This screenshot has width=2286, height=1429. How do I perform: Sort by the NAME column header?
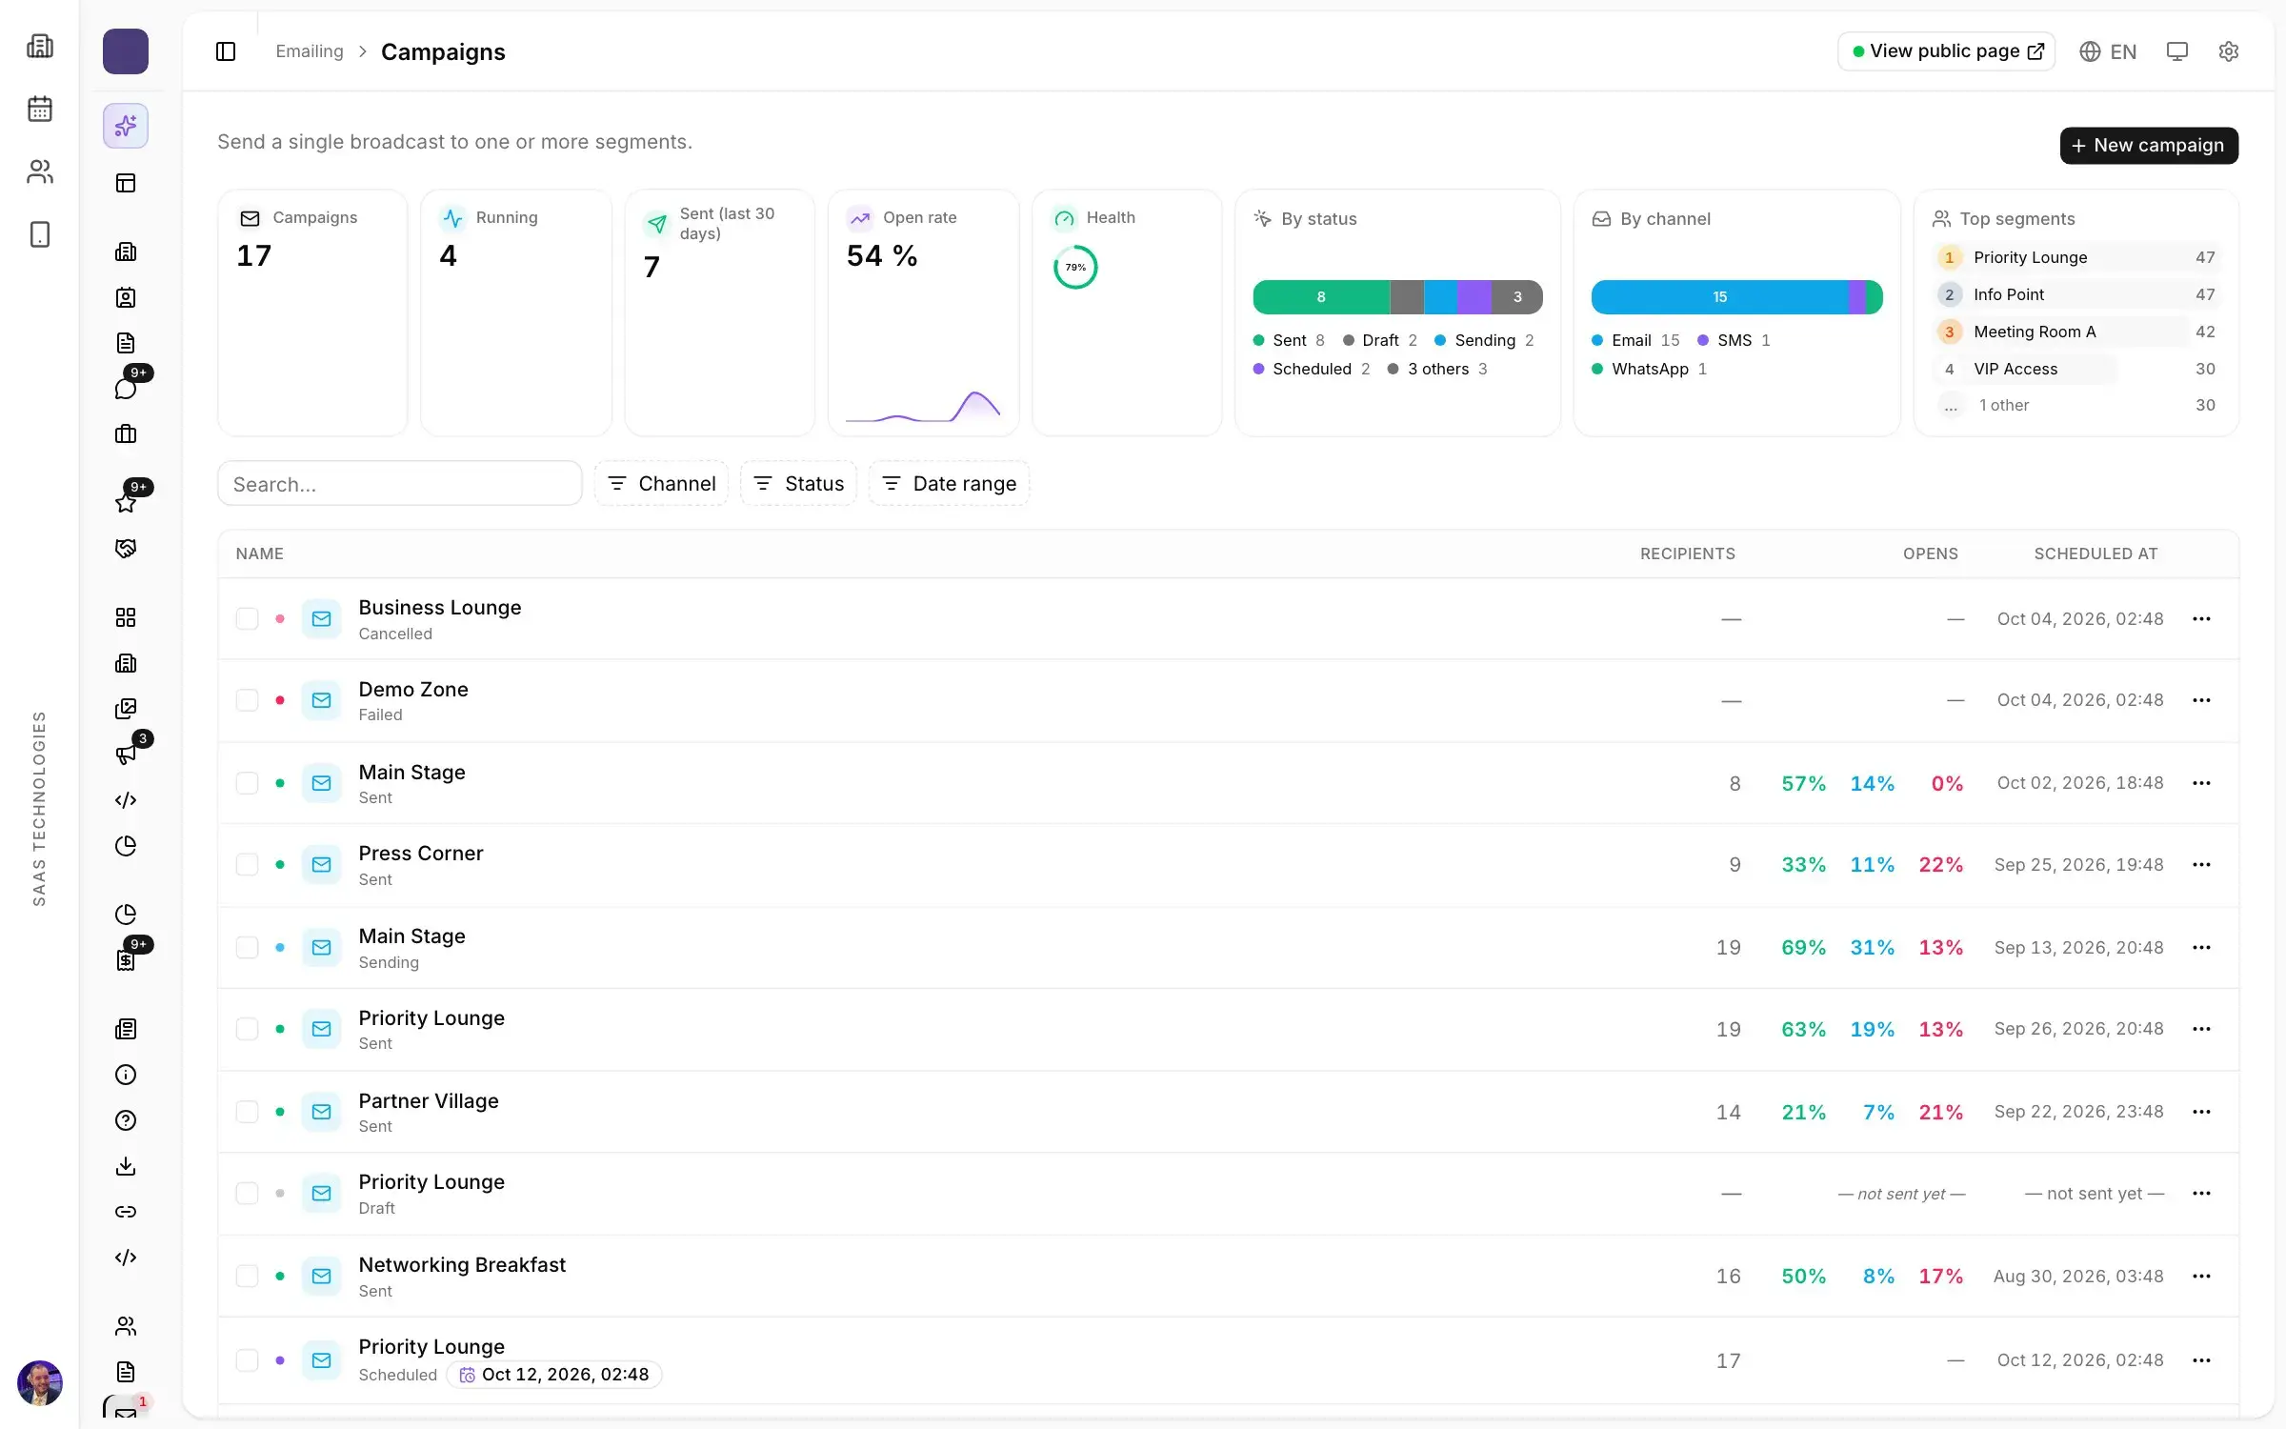click(x=260, y=553)
